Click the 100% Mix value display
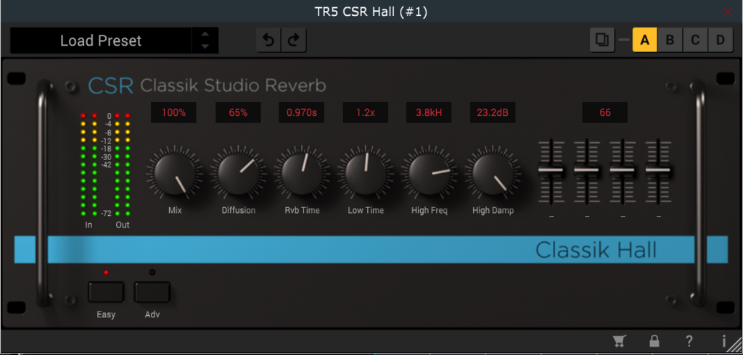Screen dimensions: 743x355 point(173,112)
